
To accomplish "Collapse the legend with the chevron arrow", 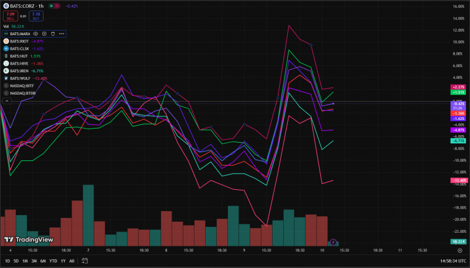I will tap(7, 101).
